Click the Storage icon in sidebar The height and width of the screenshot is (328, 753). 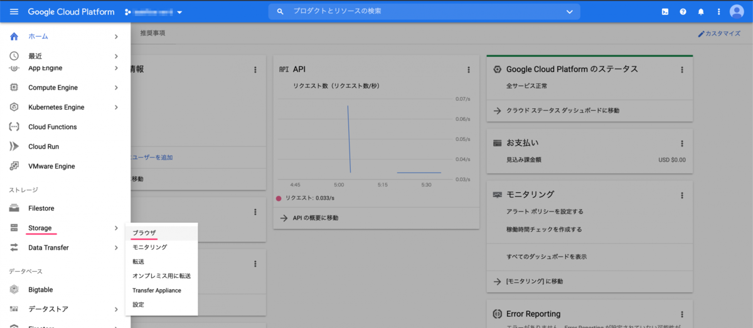pos(14,228)
